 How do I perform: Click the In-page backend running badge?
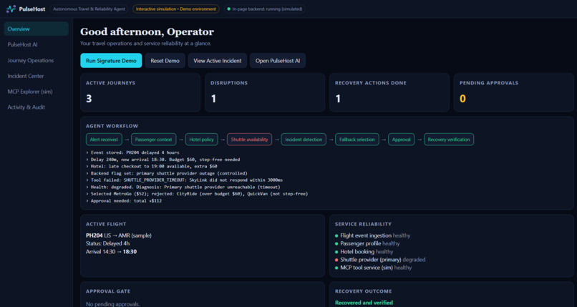[x=265, y=9]
